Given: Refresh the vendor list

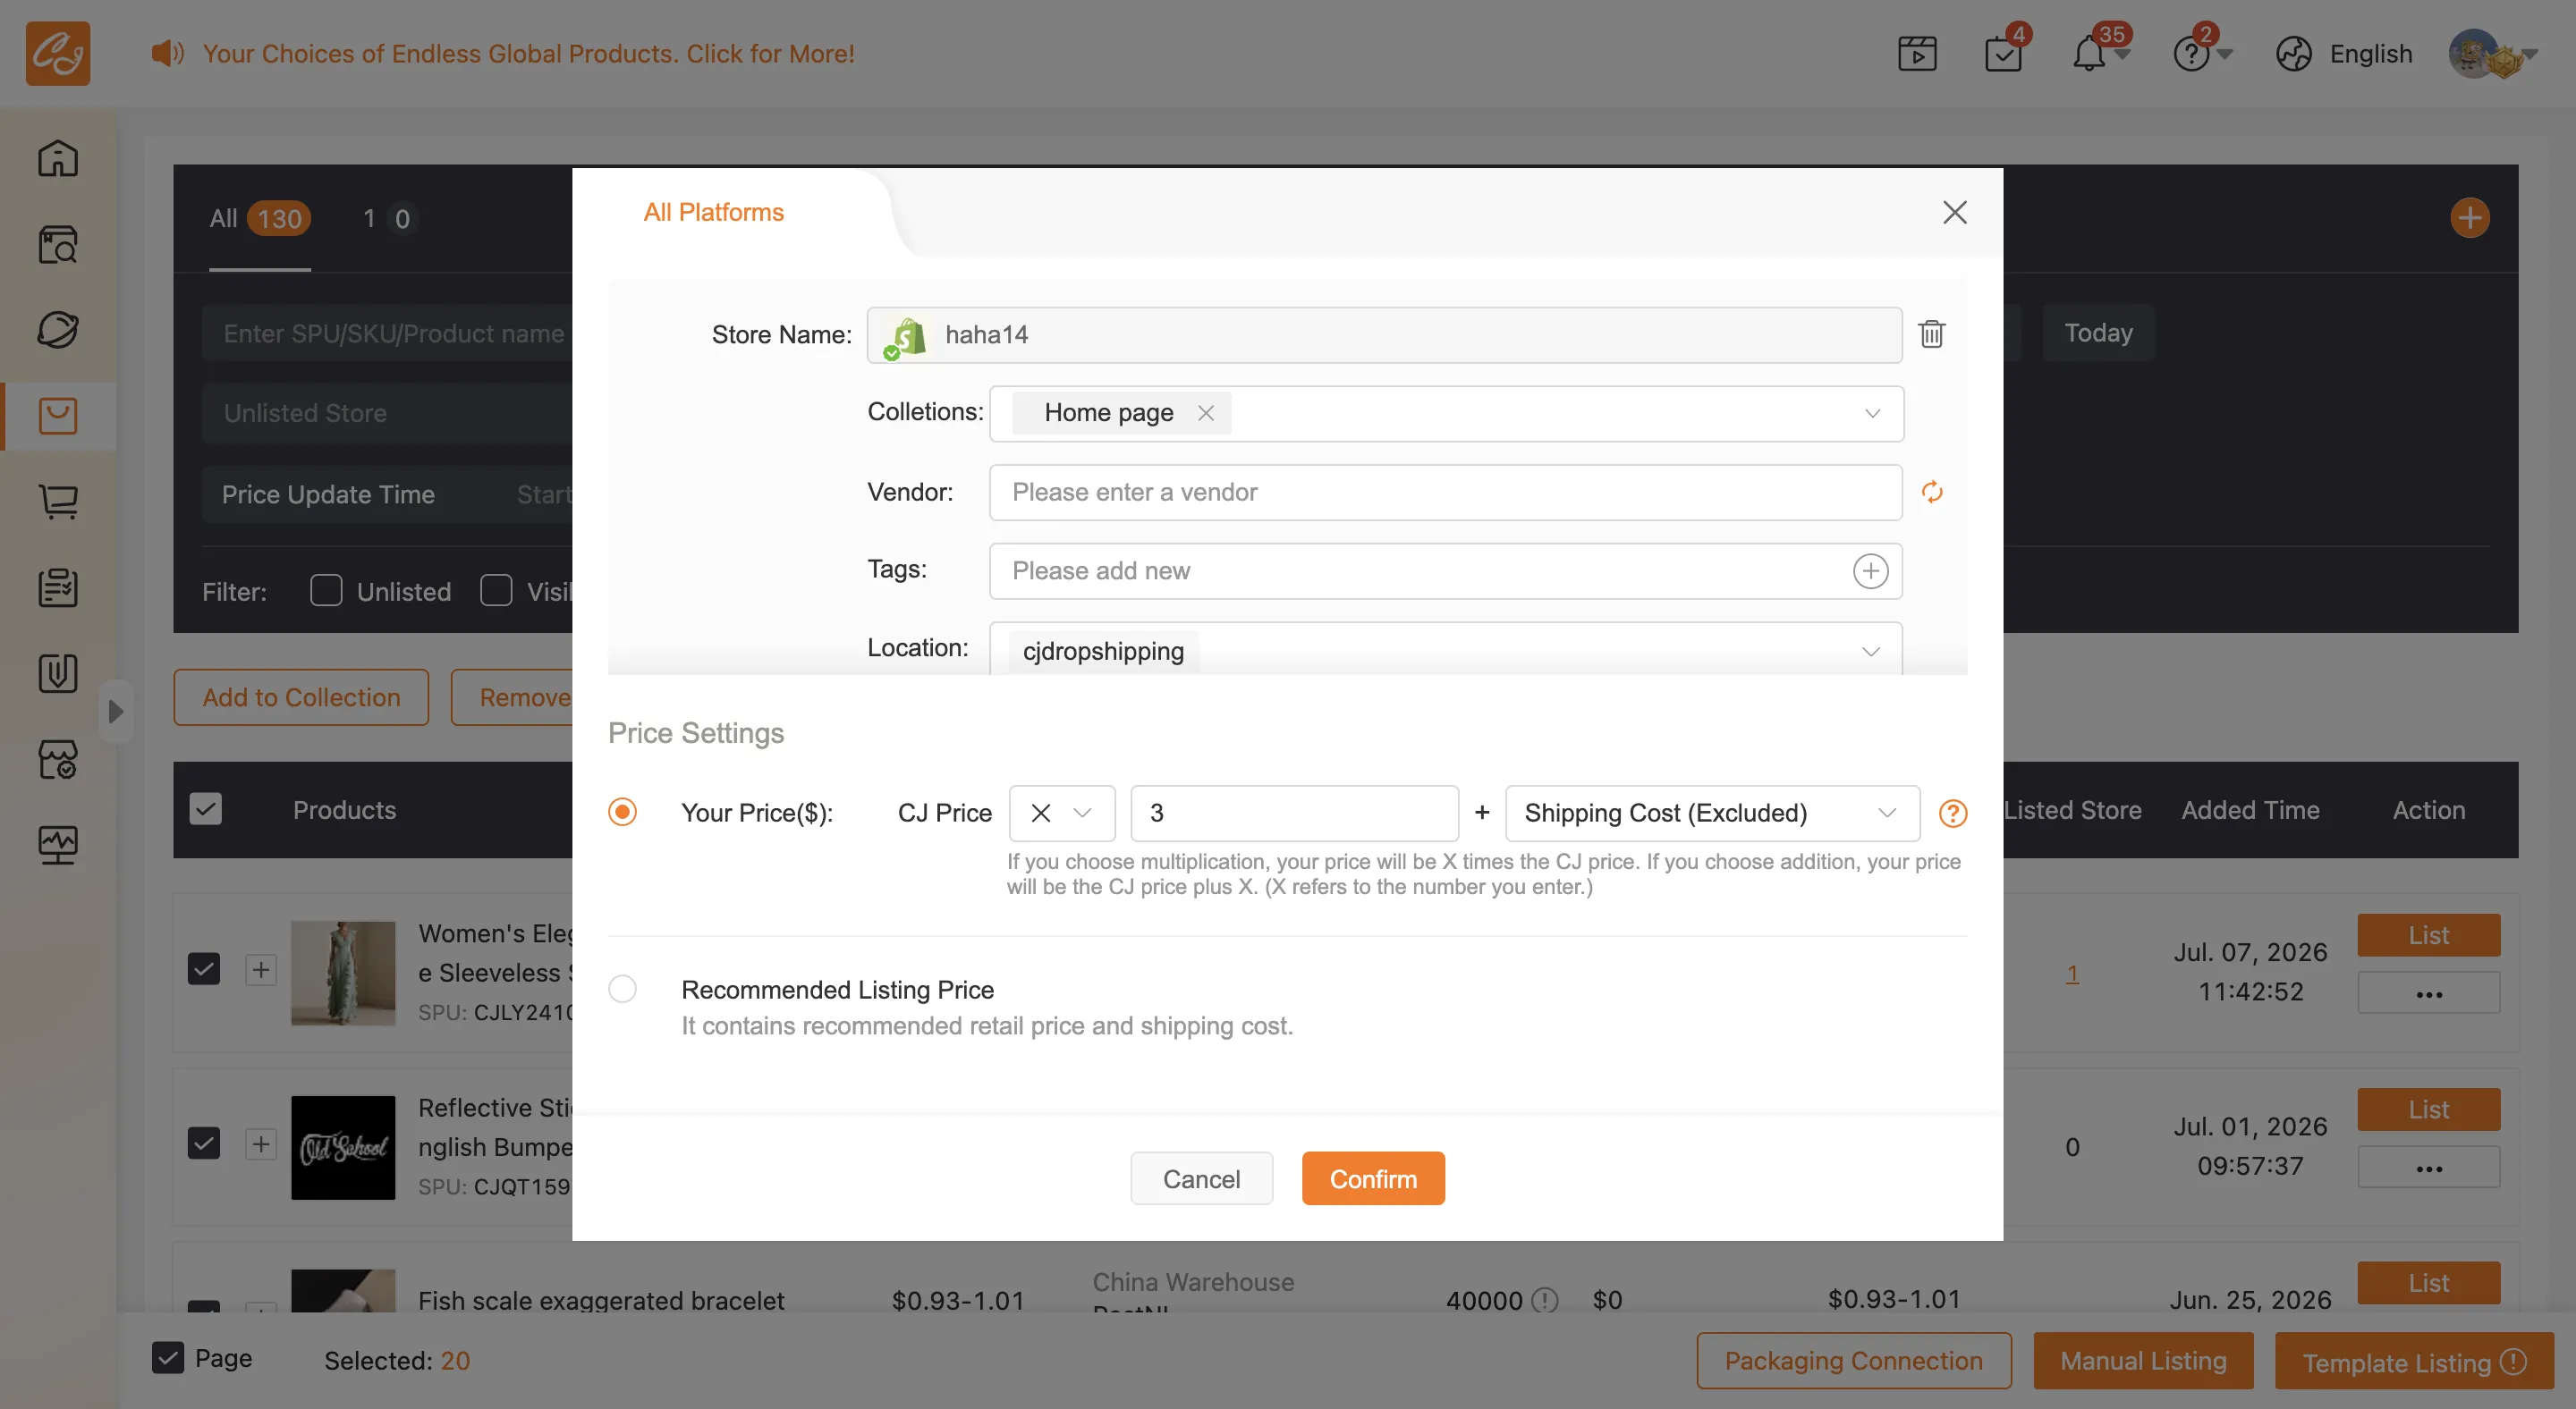Looking at the screenshot, I should click(1932, 492).
